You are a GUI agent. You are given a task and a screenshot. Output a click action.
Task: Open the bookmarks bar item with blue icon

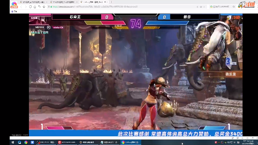pyautogui.click(x=14, y=12)
